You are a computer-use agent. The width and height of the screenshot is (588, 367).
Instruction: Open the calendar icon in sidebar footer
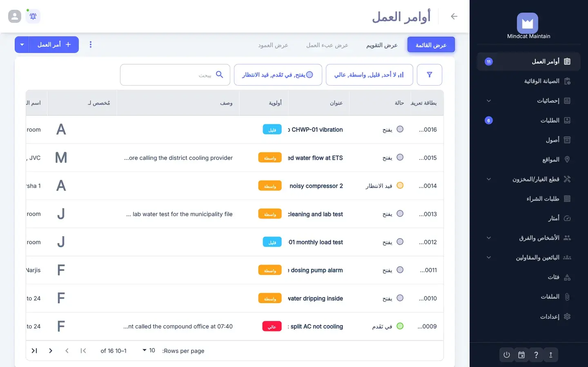(521, 355)
